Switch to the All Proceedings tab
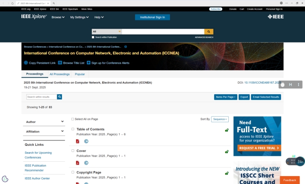This screenshot has width=305, height=184. (x=60, y=74)
